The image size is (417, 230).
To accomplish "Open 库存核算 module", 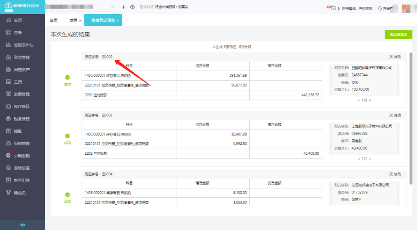I will (22, 107).
